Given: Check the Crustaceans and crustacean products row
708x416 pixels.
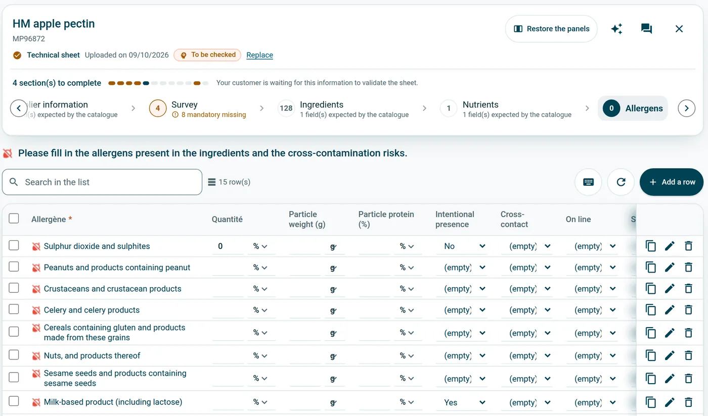Looking at the screenshot, I should pyautogui.click(x=14, y=288).
